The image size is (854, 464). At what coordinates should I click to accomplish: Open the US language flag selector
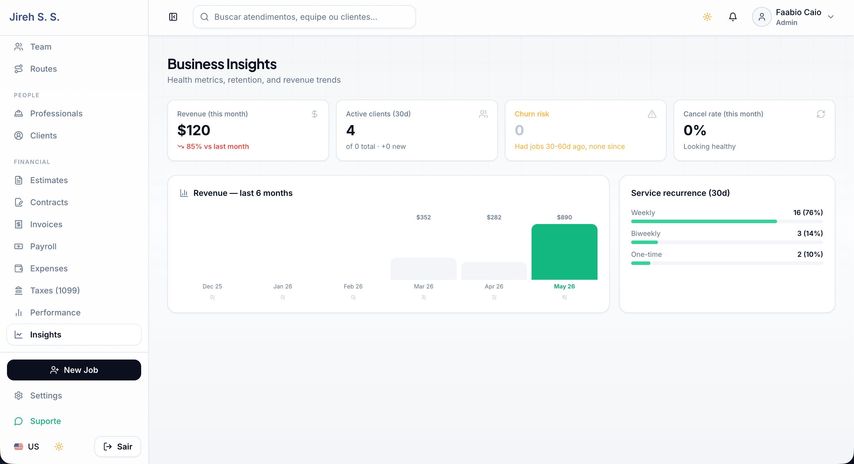(x=26, y=447)
